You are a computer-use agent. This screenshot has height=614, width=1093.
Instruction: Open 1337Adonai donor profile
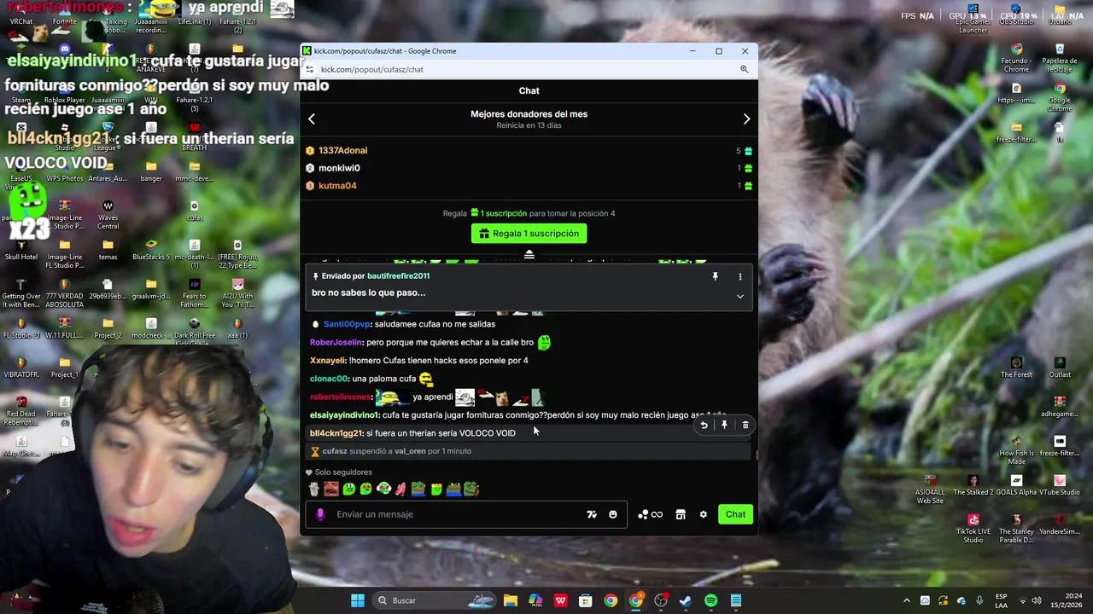click(343, 150)
